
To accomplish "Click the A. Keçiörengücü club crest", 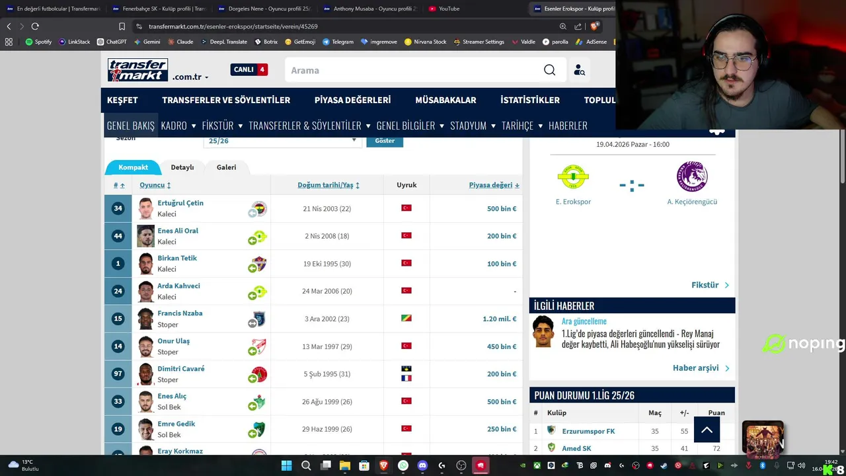I will [692, 177].
